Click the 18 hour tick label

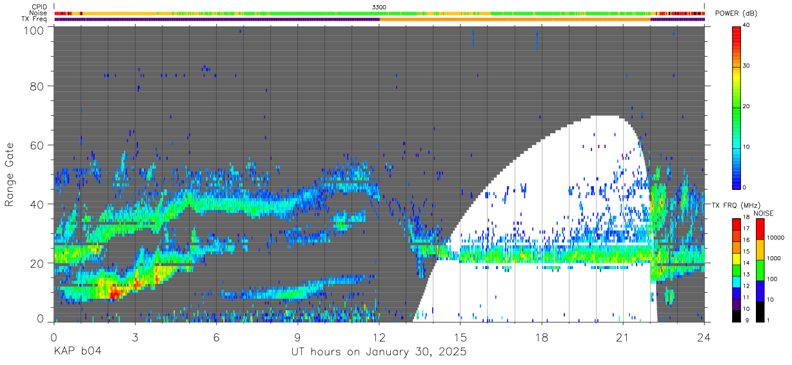point(542,337)
